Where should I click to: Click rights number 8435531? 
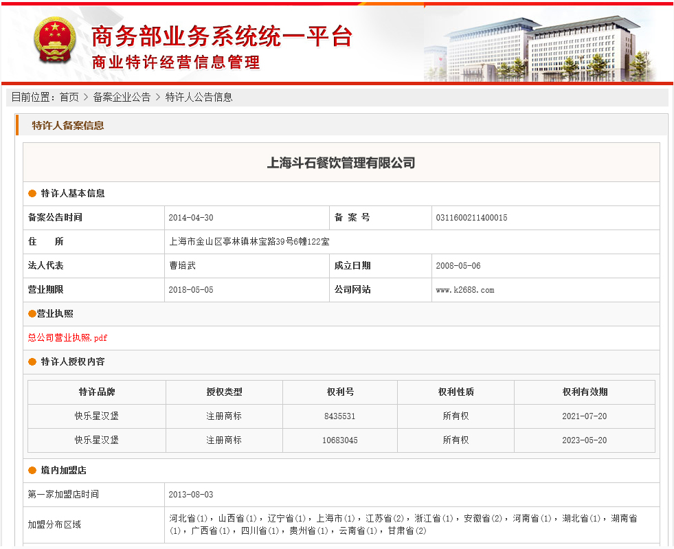click(339, 416)
